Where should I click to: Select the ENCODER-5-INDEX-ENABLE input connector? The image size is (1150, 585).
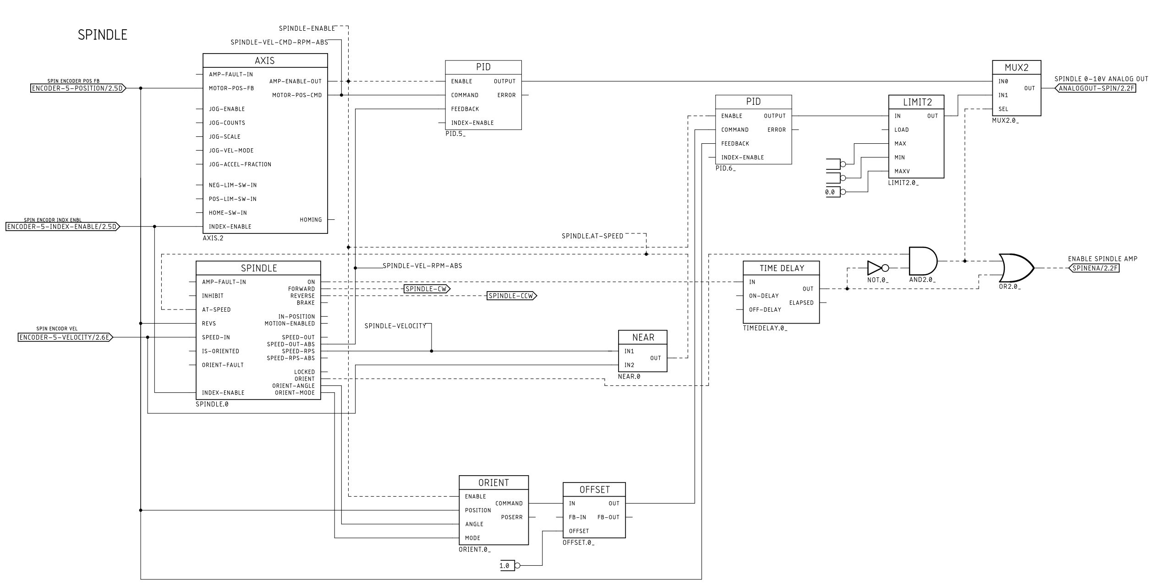pyautogui.click(x=62, y=227)
